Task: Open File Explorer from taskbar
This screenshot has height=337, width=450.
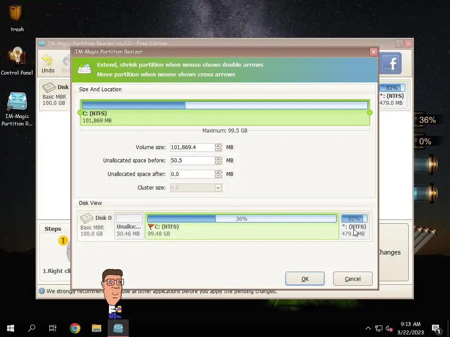Action: (96, 328)
